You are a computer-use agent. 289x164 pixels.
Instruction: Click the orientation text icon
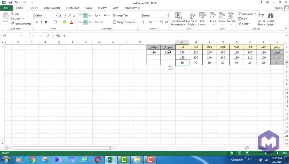click(96, 15)
